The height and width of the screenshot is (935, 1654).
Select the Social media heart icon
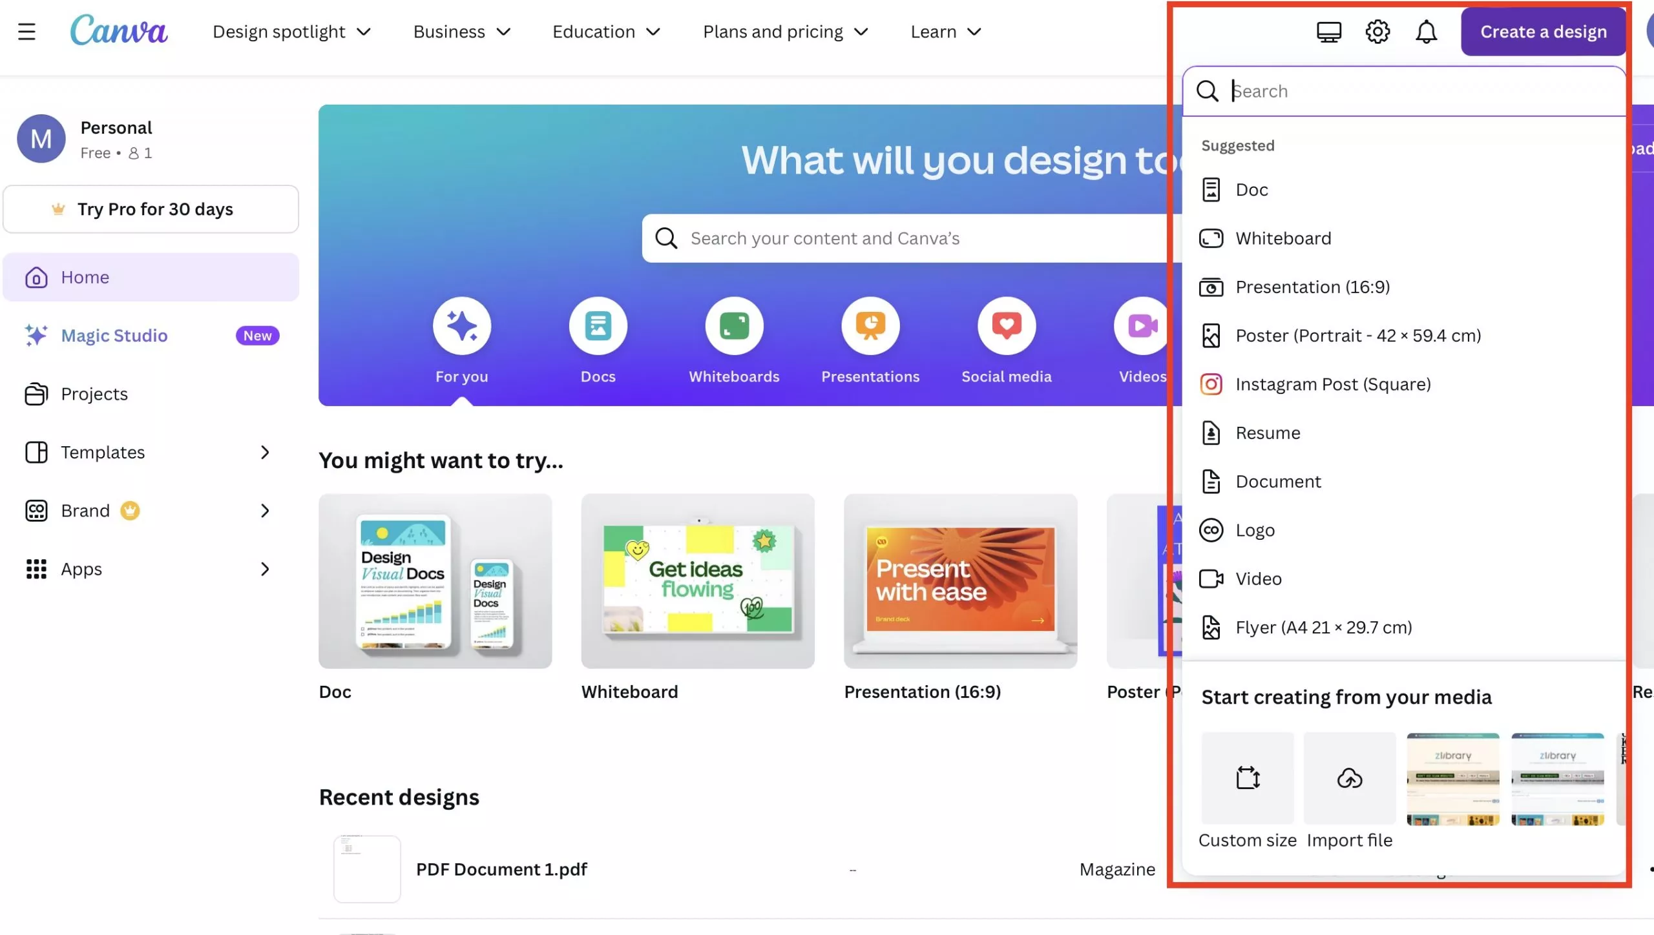click(1006, 326)
